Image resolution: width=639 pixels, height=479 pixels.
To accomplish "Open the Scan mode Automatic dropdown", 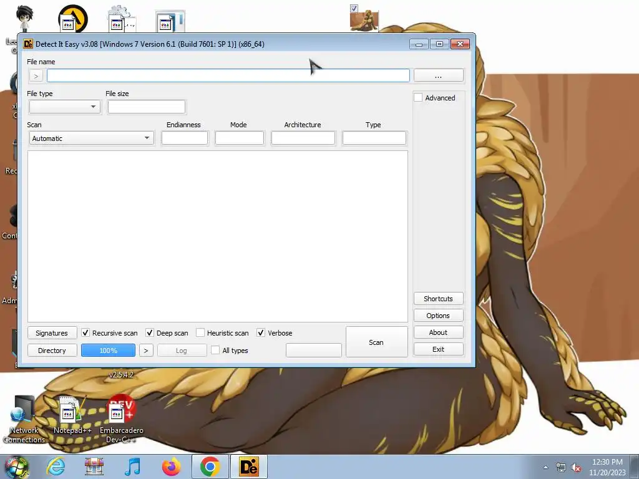I will click(92, 138).
